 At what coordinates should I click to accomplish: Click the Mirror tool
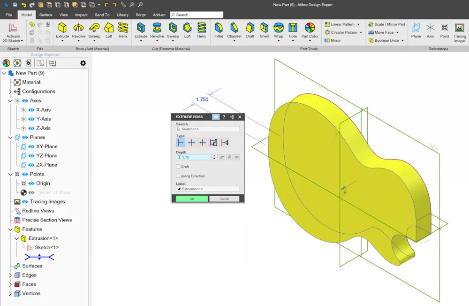tap(333, 40)
